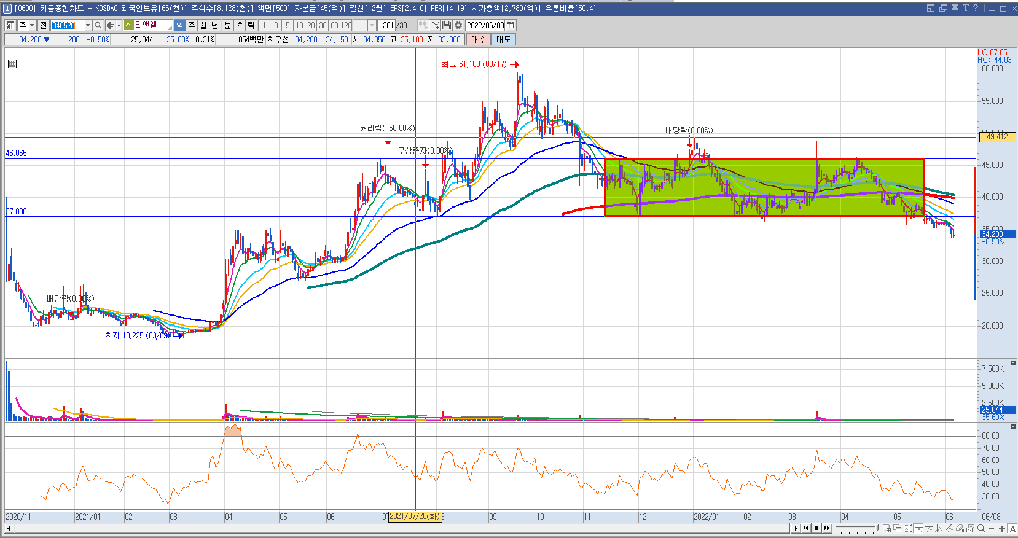The width and height of the screenshot is (1018, 538).
Task: Play the chart replay
Action: (x=796, y=528)
